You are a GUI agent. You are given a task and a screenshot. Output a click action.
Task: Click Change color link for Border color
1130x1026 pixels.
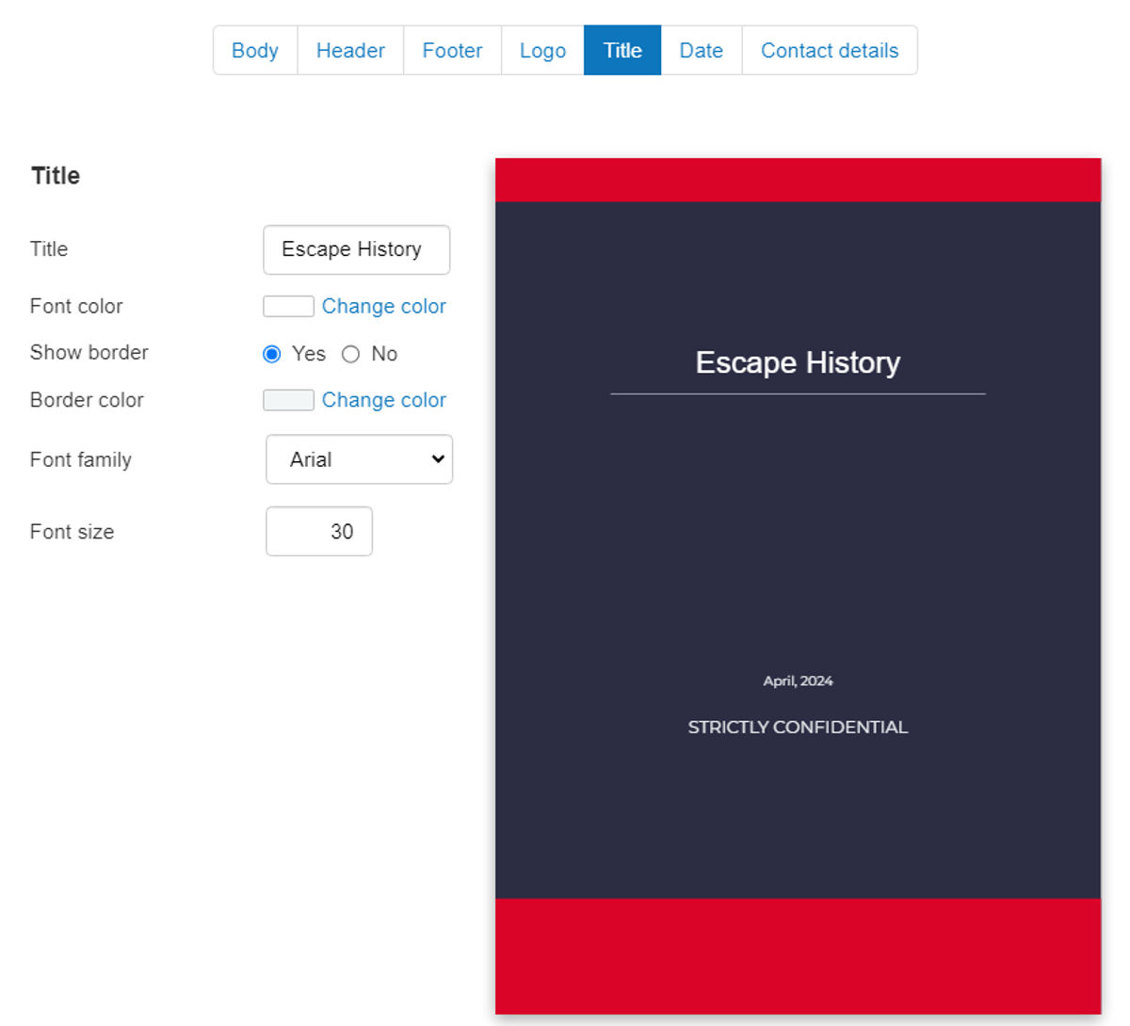(383, 400)
